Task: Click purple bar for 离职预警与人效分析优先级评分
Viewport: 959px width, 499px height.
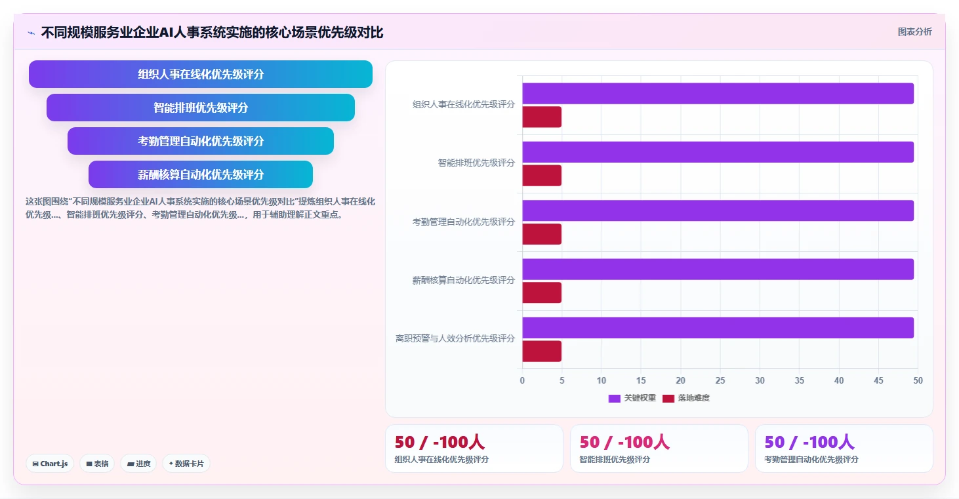Action: [x=718, y=328]
